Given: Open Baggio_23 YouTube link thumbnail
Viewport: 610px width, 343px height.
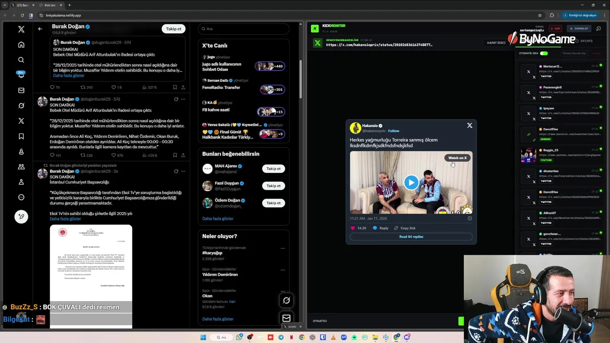Looking at the screenshot, I should tap(528, 155).
